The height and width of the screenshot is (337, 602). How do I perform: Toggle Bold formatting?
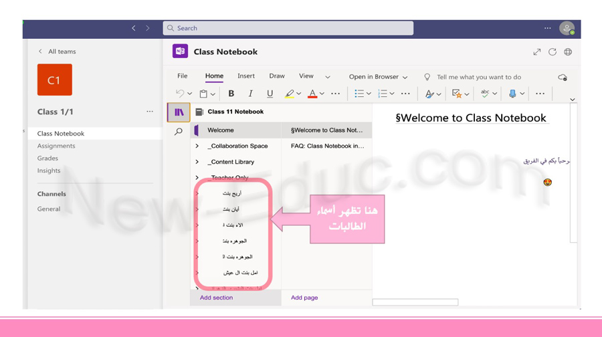231,94
